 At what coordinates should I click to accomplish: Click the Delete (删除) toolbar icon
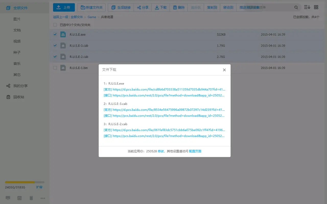point(175,7)
